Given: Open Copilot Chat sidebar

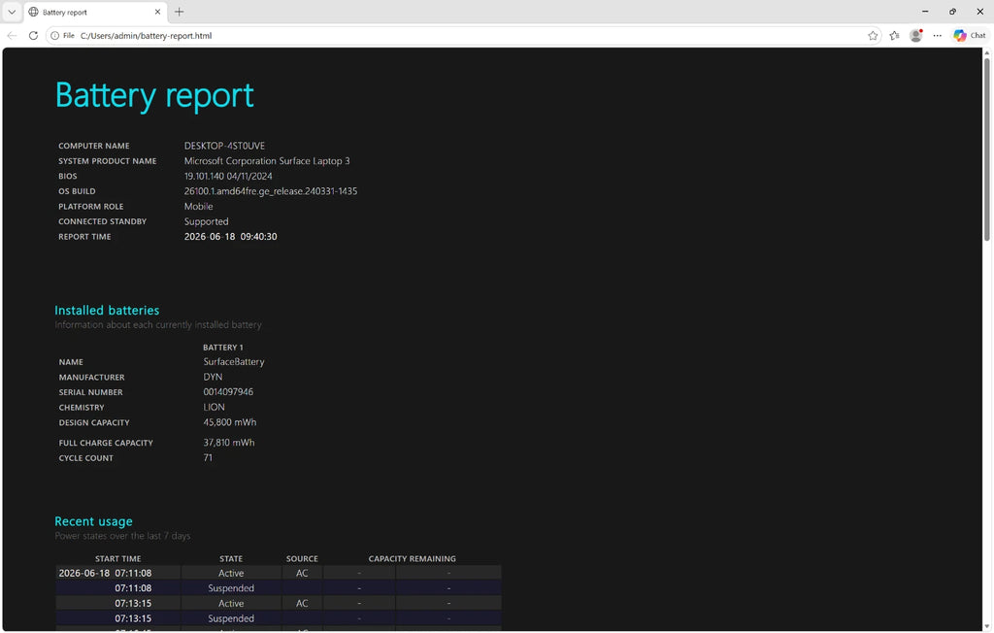Looking at the screenshot, I should (970, 36).
